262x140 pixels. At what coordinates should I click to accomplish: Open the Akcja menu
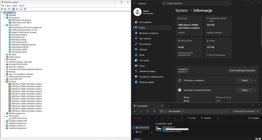[x=8, y=6]
